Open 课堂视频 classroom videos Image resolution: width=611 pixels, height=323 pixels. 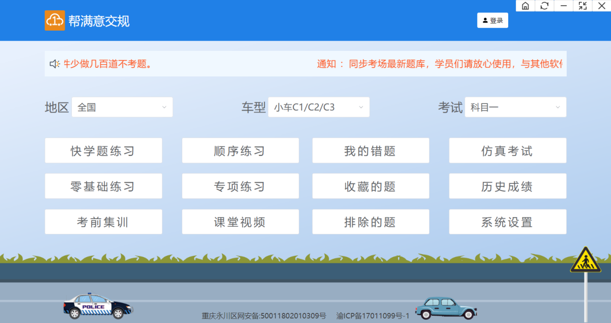tap(240, 222)
